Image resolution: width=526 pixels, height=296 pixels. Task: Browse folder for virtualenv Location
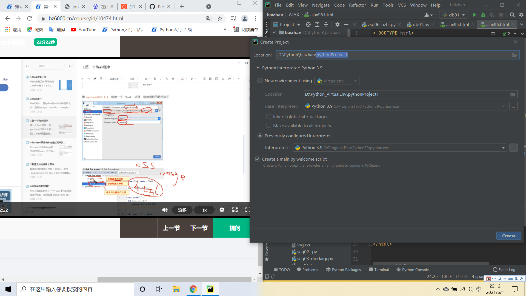[513, 94]
